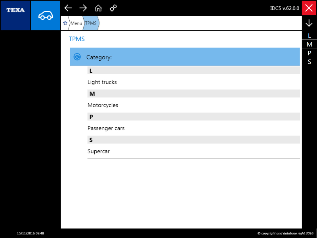Pick the Supercar category
The height and width of the screenshot is (238, 317).
[99, 151]
